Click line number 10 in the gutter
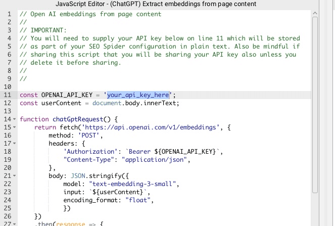 [8, 87]
